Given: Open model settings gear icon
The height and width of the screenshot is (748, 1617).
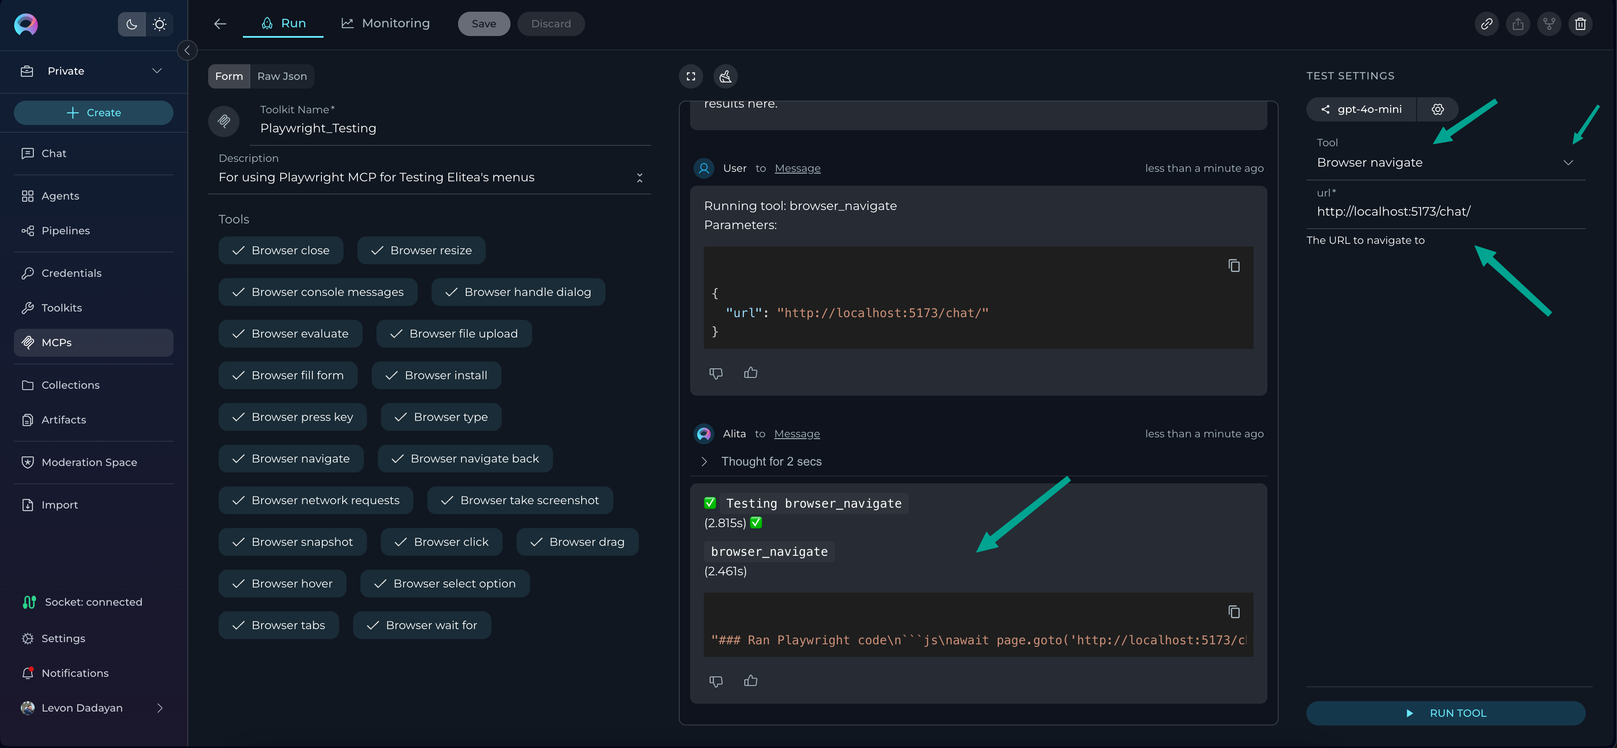Looking at the screenshot, I should 1437,109.
